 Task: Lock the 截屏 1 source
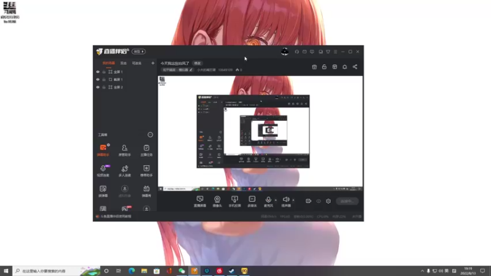click(x=104, y=80)
